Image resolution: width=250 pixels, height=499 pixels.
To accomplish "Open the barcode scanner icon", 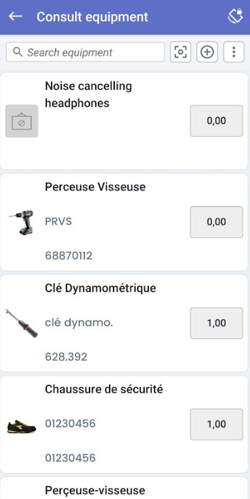I will (x=181, y=52).
